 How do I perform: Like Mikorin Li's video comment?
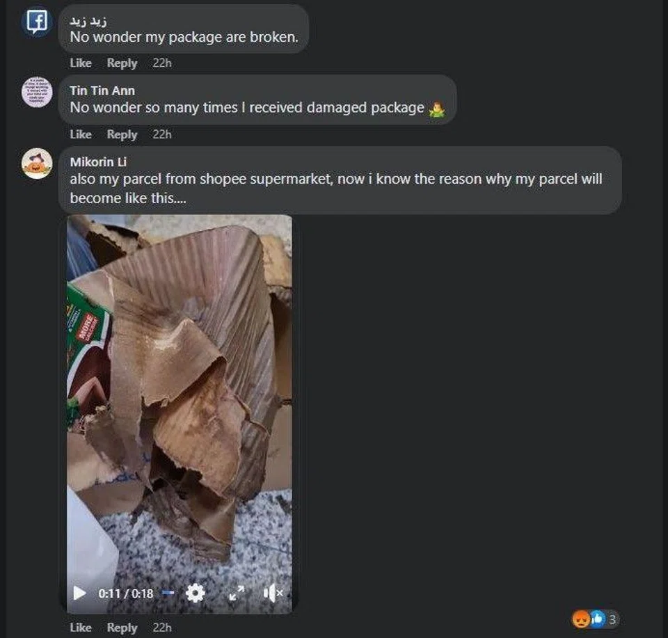pyautogui.click(x=81, y=628)
